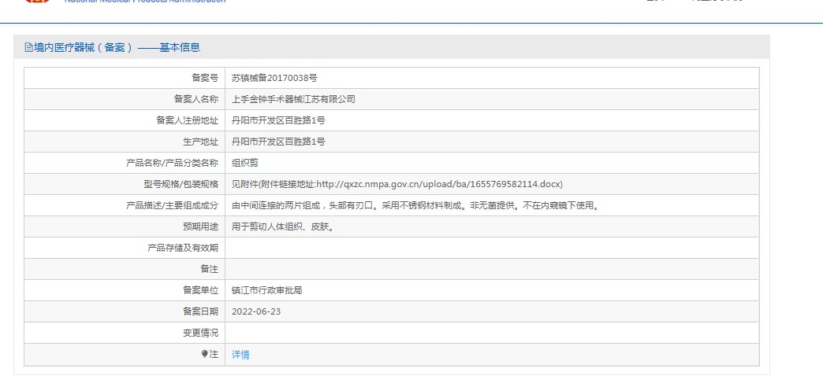Screen dimensions: 823x383
Task: Click the lightbulb icon beside 注
Action: pyautogui.click(x=205, y=354)
